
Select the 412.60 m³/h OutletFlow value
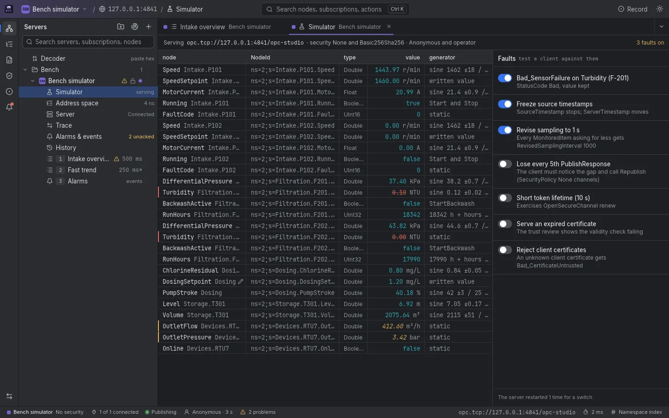point(401,326)
